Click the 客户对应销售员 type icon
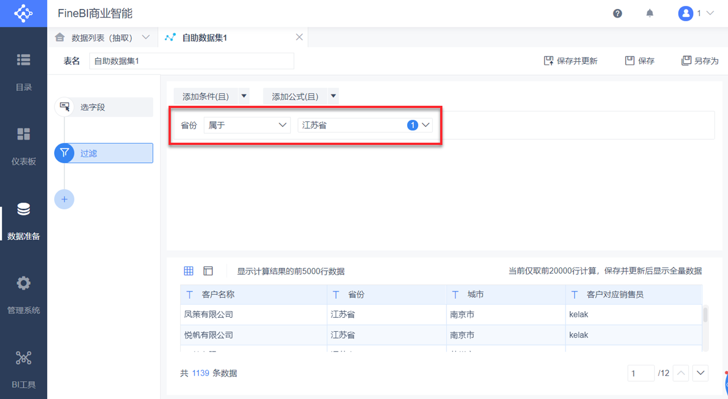 pyautogui.click(x=575, y=294)
